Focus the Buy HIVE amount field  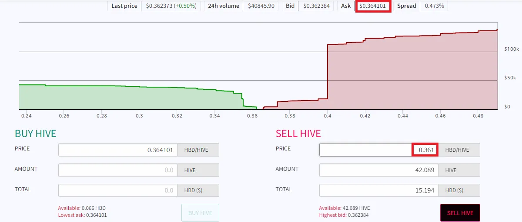click(x=118, y=170)
